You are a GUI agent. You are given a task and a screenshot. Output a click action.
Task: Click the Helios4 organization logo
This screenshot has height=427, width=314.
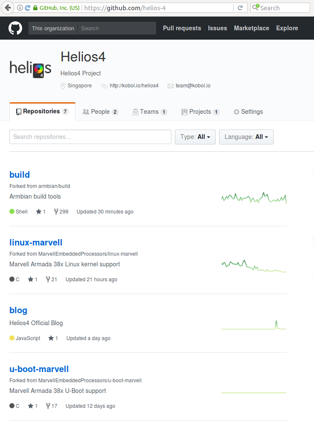coord(31,69)
